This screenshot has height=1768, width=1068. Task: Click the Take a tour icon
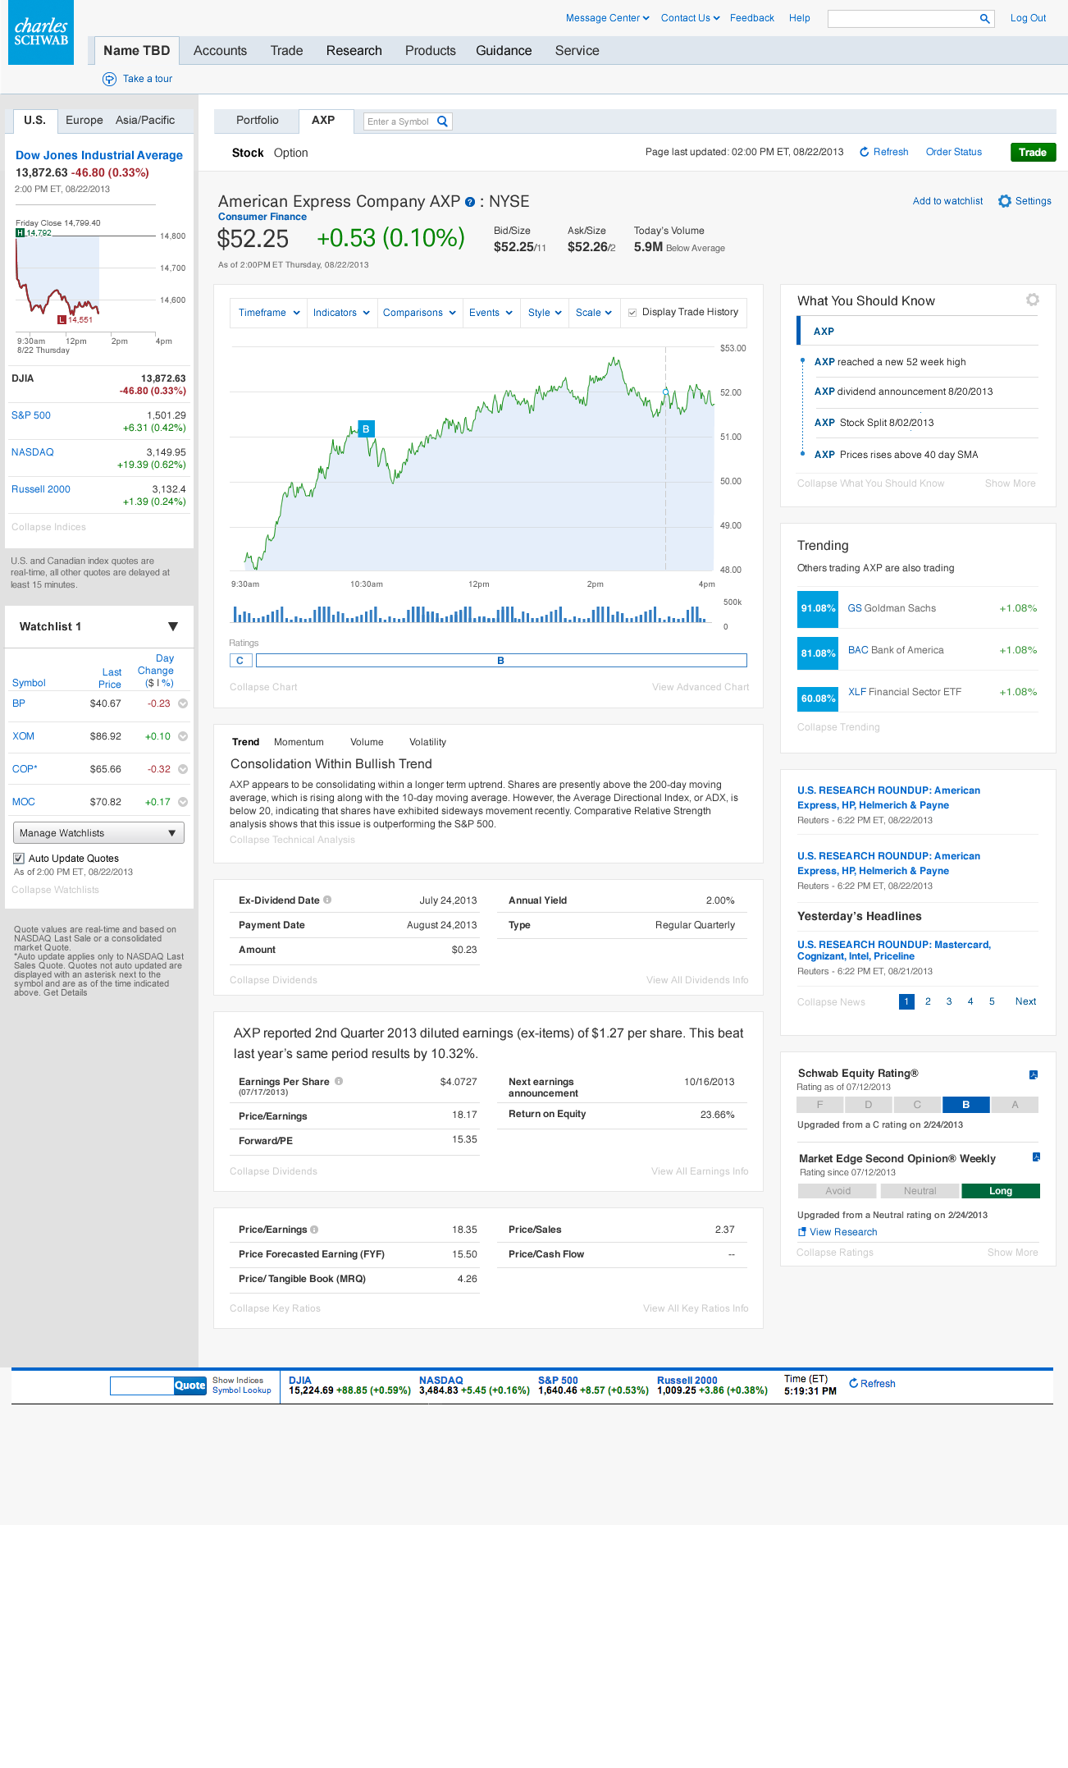point(109,79)
